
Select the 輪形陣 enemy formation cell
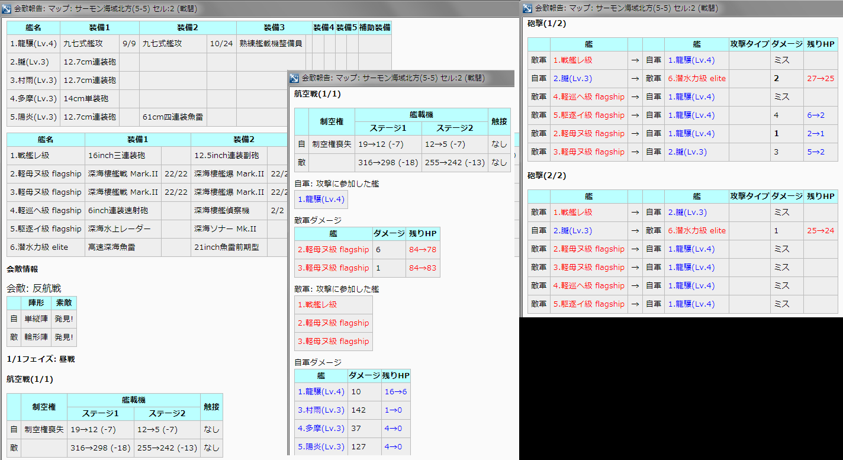[x=36, y=337]
